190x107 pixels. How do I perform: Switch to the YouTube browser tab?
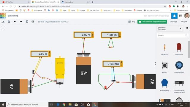point(9,2)
